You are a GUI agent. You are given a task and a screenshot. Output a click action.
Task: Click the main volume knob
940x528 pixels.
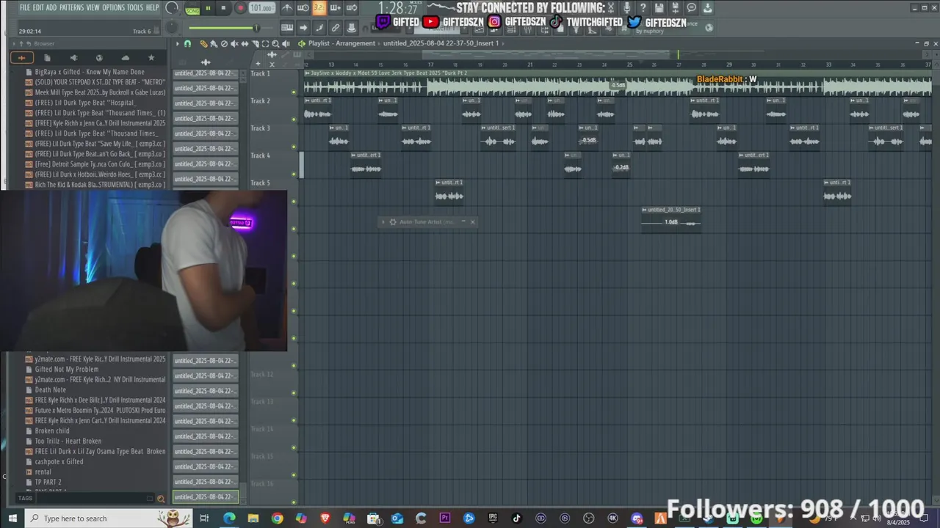(172, 8)
